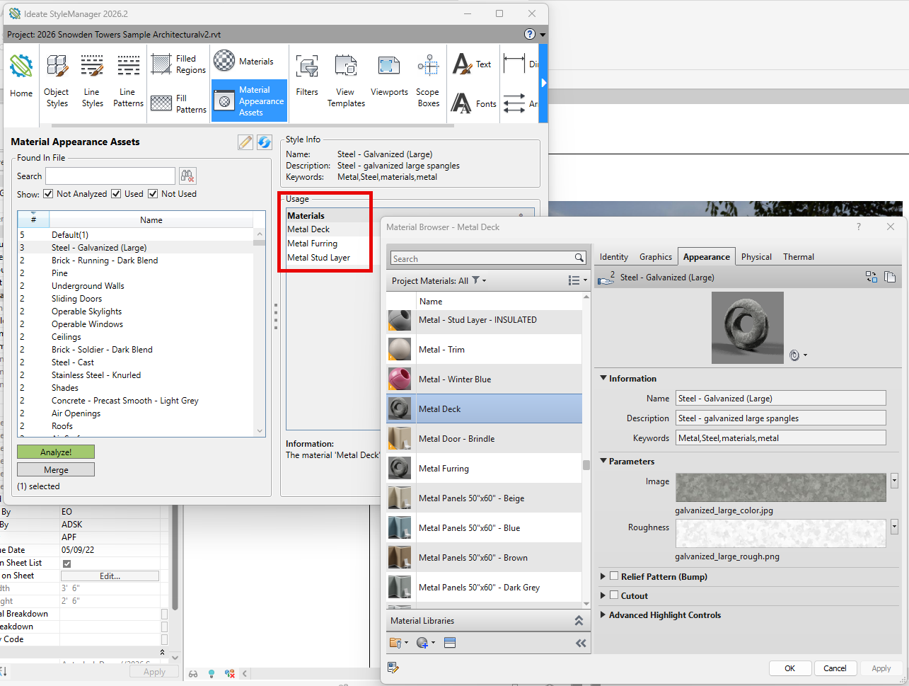Collapse the Parameters section
This screenshot has height=686, width=909.
point(603,462)
